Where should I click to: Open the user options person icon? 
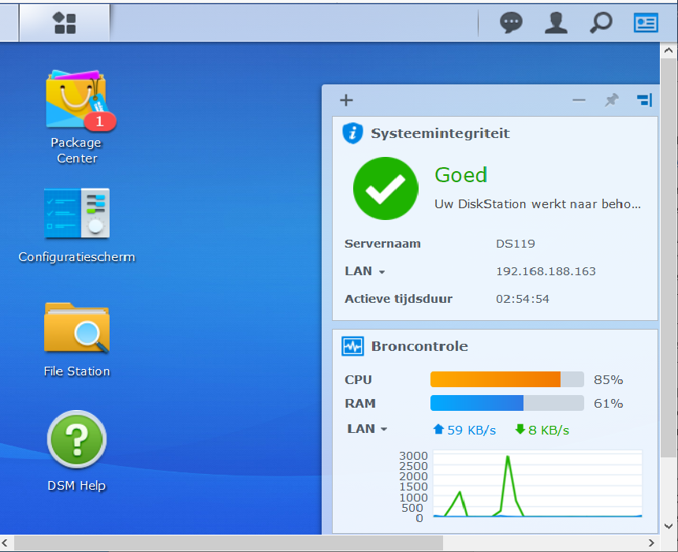click(x=556, y=23)
